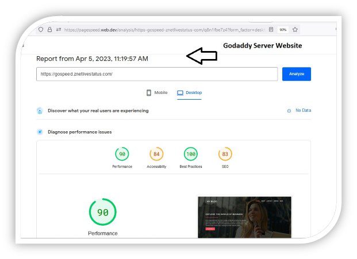Screen dimensions: 357x259
Task: Jump to the Best Practices score gauge 100
Action: 190,154
